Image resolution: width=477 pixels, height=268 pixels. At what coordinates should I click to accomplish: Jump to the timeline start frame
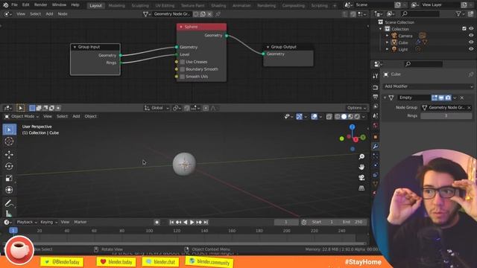click(172, 223)
